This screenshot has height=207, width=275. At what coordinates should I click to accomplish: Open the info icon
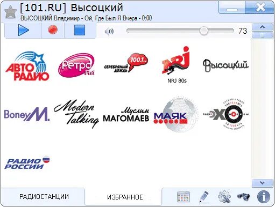coord(264,197)
